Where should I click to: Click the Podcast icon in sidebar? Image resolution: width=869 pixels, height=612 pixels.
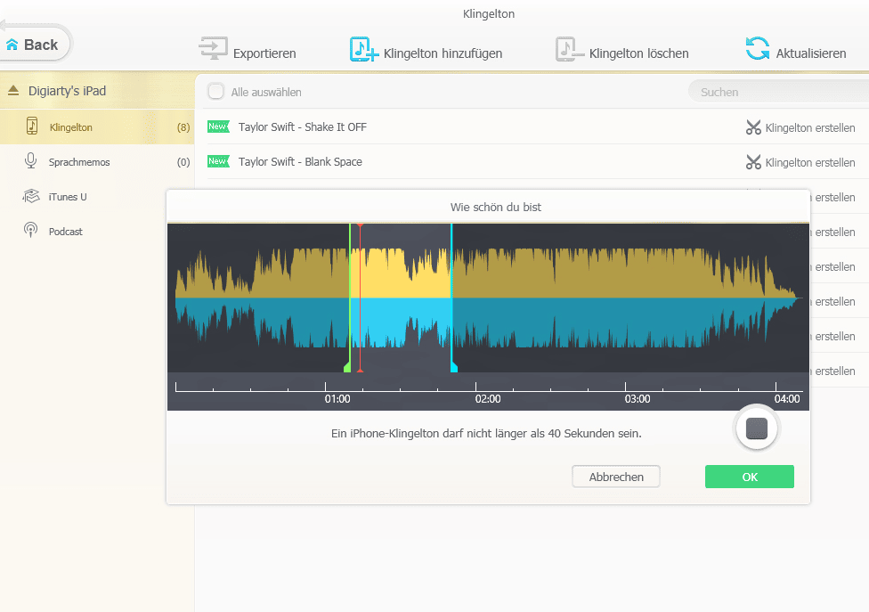31,231
